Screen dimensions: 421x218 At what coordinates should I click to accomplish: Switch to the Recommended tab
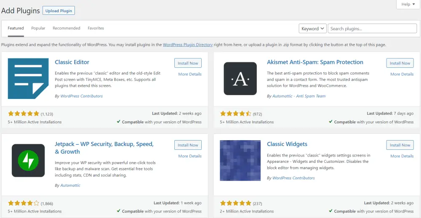(x=67, y=28)
